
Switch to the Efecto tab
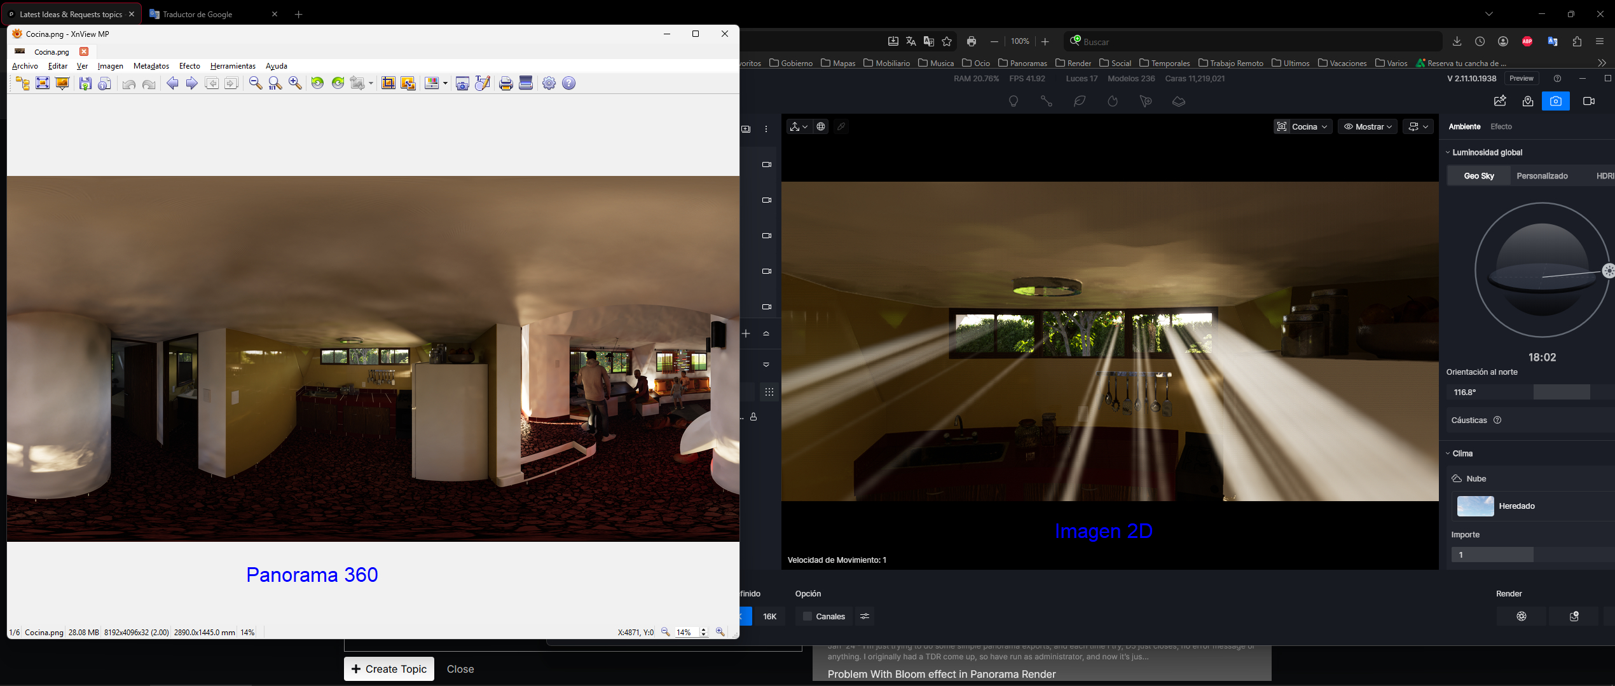click(x=1501, y=126)
